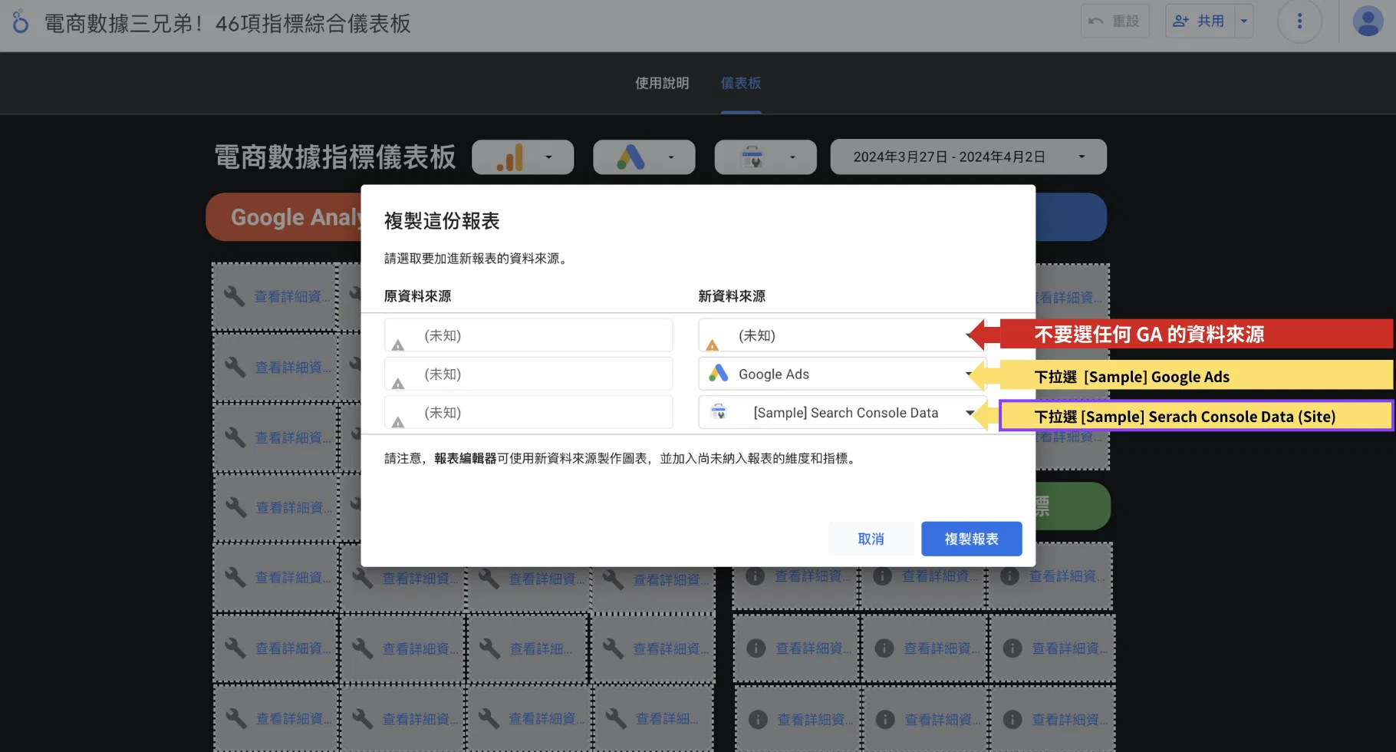Click the 新資料來源 column header

click(732, 296)
